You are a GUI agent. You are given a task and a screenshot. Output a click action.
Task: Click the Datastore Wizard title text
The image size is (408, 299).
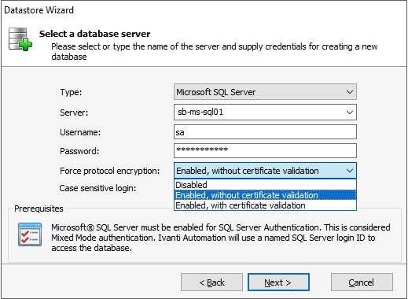pyautogui.click(x=39, y=10)
